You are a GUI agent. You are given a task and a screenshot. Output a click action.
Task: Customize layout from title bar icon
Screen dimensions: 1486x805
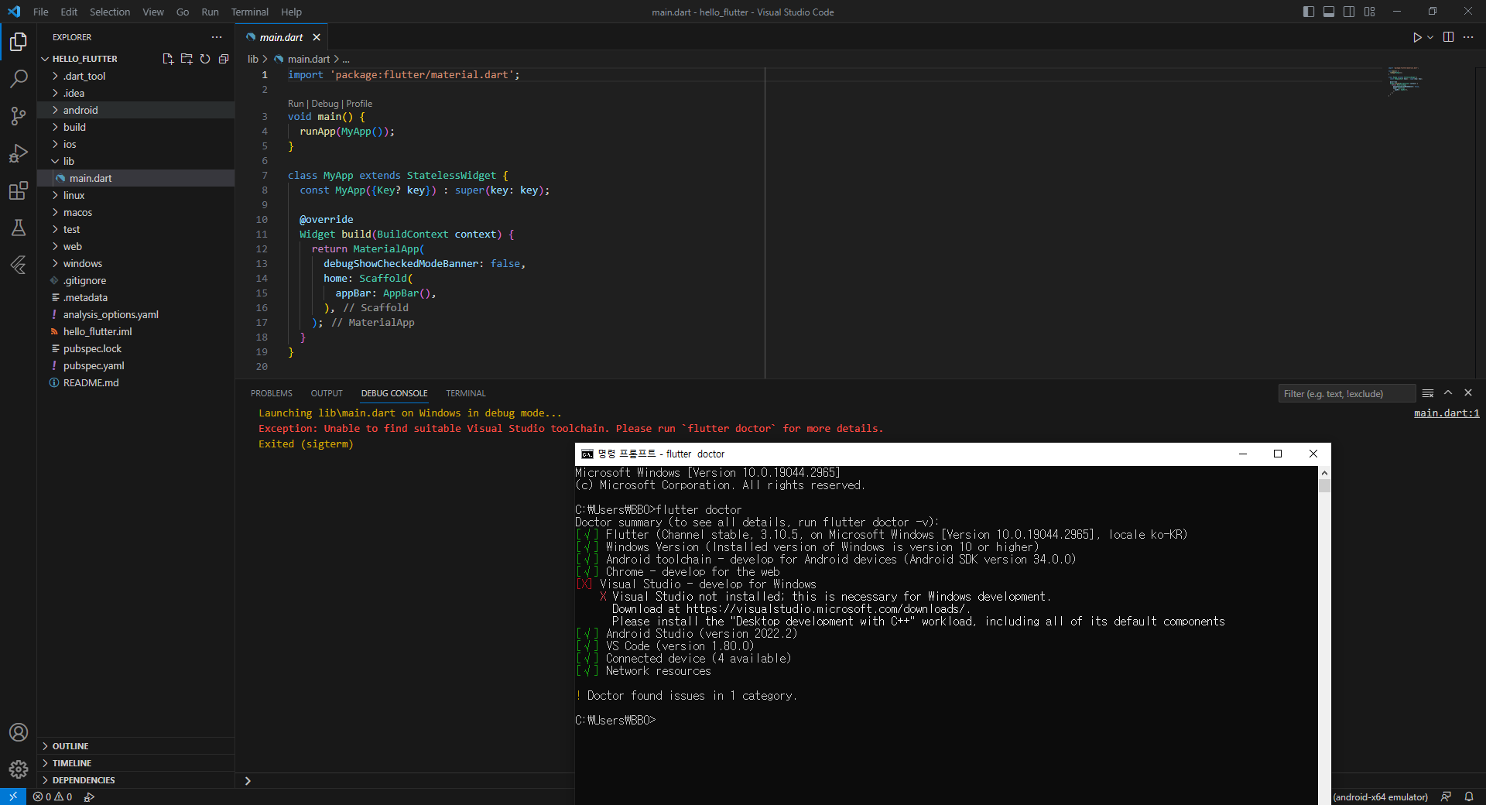[x=1370, y=12]
